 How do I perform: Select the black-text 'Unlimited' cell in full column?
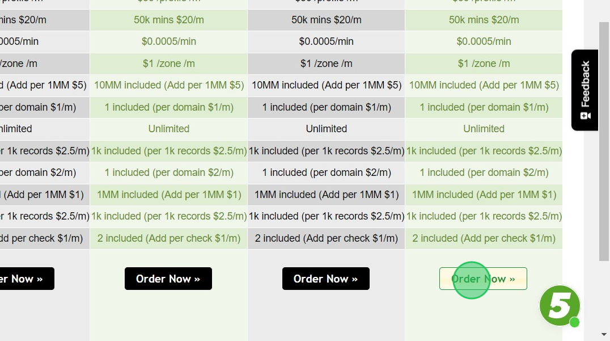[326, 129]
